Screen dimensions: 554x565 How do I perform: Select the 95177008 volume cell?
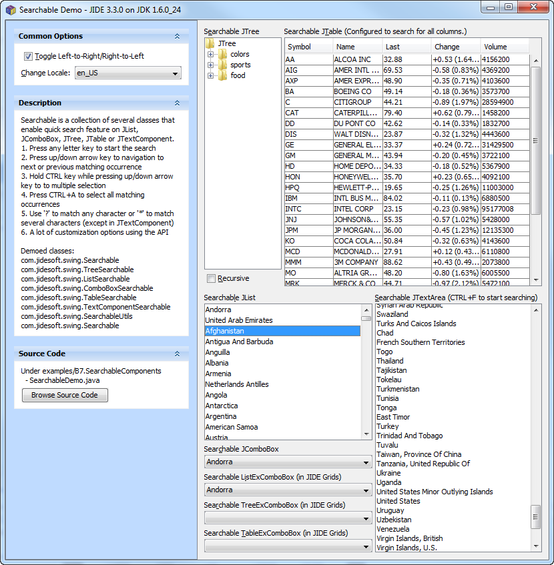[x=505, y=209]
